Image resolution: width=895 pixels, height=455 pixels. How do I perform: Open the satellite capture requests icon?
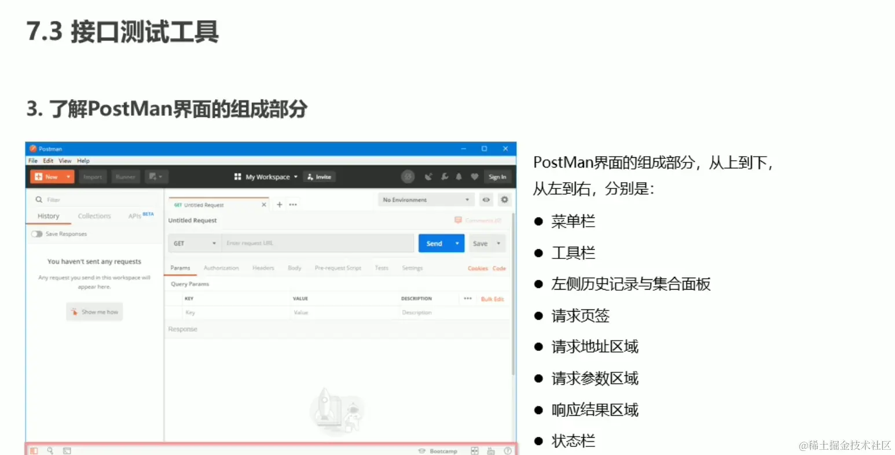(x=428, y=177)
